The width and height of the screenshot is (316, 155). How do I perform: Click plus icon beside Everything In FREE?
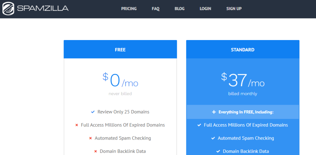214,112
